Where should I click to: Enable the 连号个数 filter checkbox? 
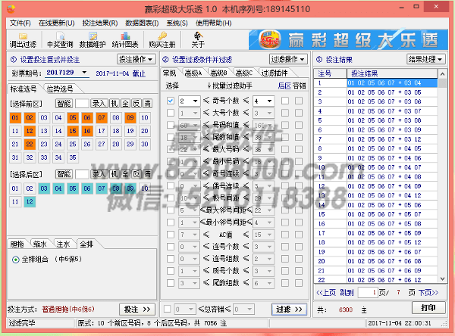click(171, 247)
